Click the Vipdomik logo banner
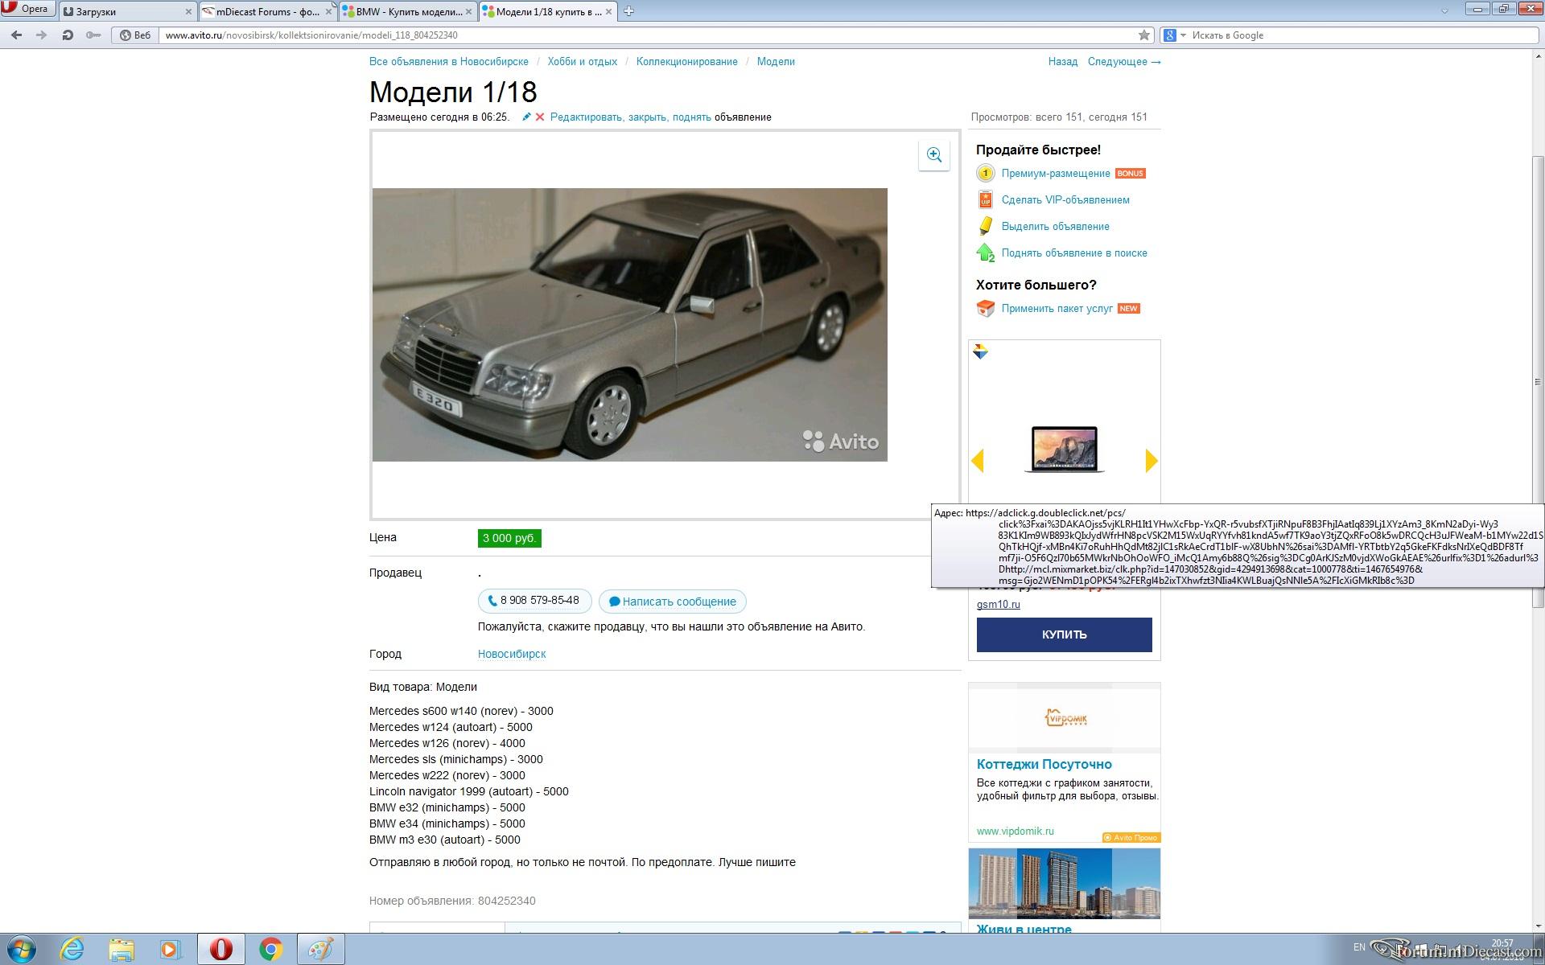Screen dimensions: 1545x965 [1064, 717]
